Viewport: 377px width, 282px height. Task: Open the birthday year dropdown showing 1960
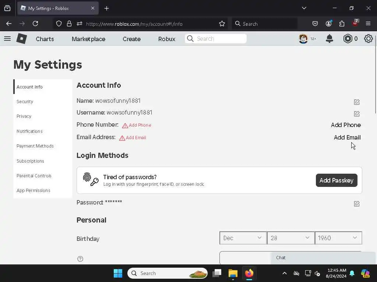point(338,238)
